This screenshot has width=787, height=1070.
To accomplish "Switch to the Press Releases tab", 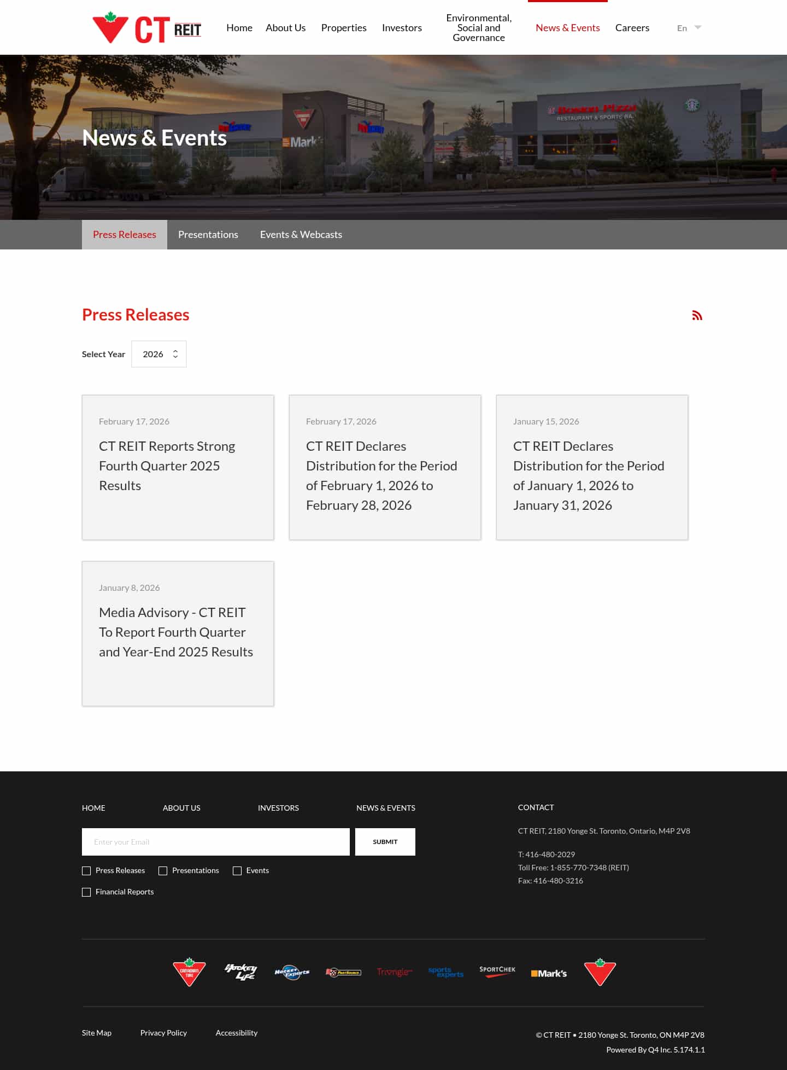I will coord(125,235).
